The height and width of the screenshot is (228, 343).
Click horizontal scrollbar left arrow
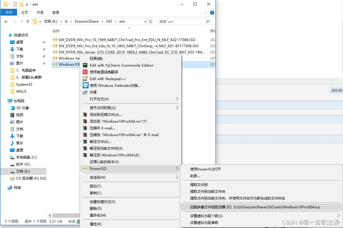[x=50, y=215]
